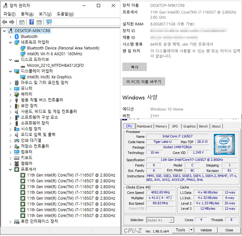The width and height of the screenshot is (242, 236).
Task: Click the print queue icon next to 인쇄 대기열
Action: click(x=17, y=141)
